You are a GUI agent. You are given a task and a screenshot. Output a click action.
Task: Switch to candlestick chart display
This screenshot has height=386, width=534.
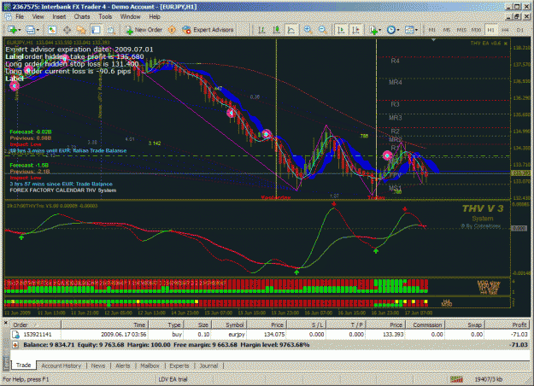point(277,30)
